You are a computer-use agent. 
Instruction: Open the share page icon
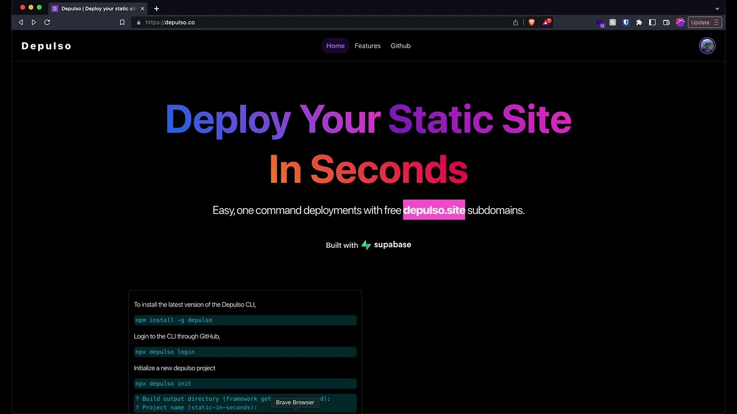tap(515, 22)
